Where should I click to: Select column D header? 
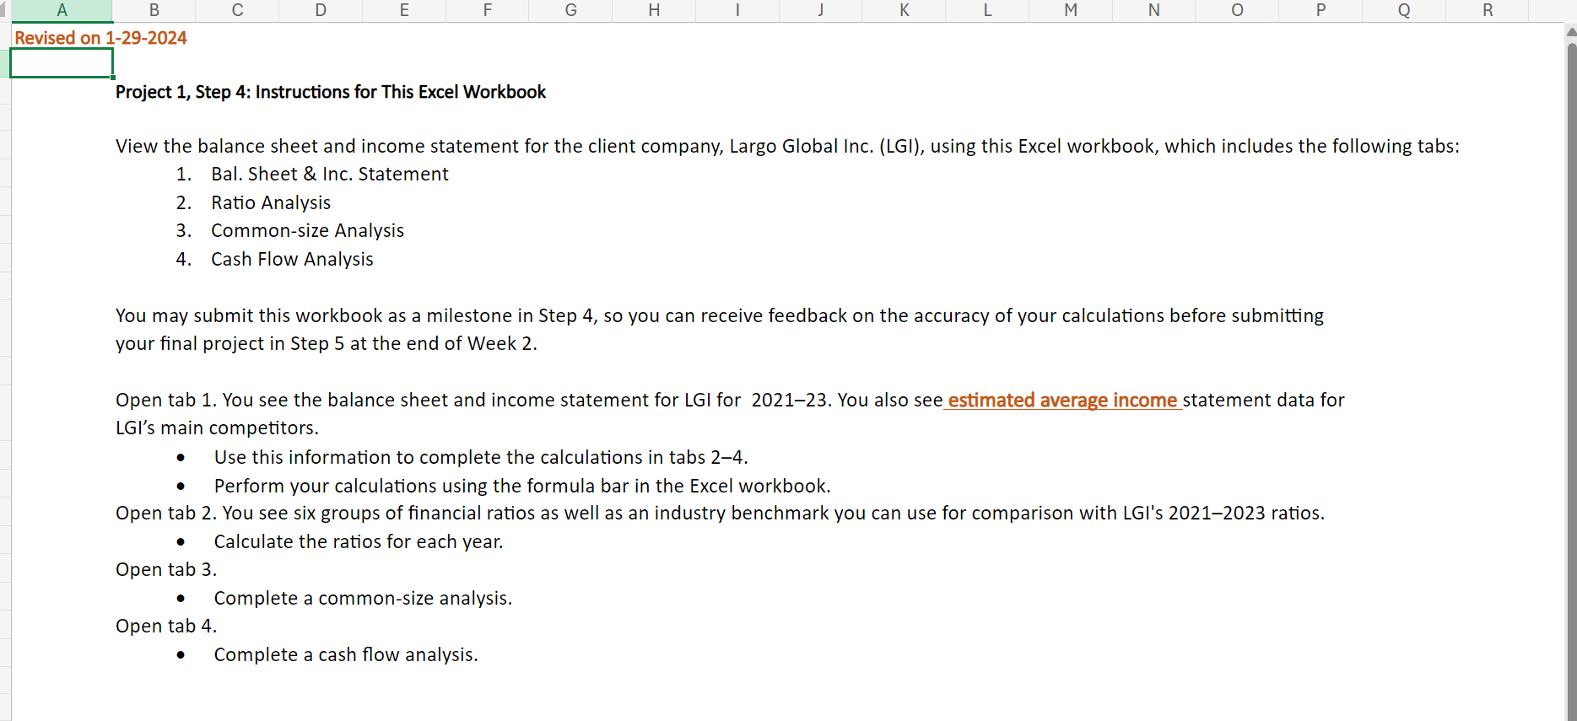point(321,10)
